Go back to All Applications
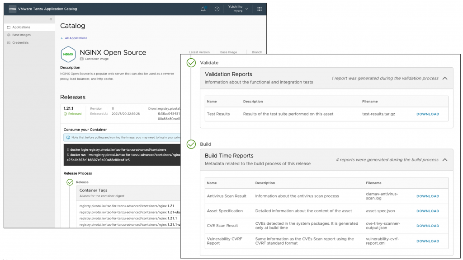 [74, 38]
